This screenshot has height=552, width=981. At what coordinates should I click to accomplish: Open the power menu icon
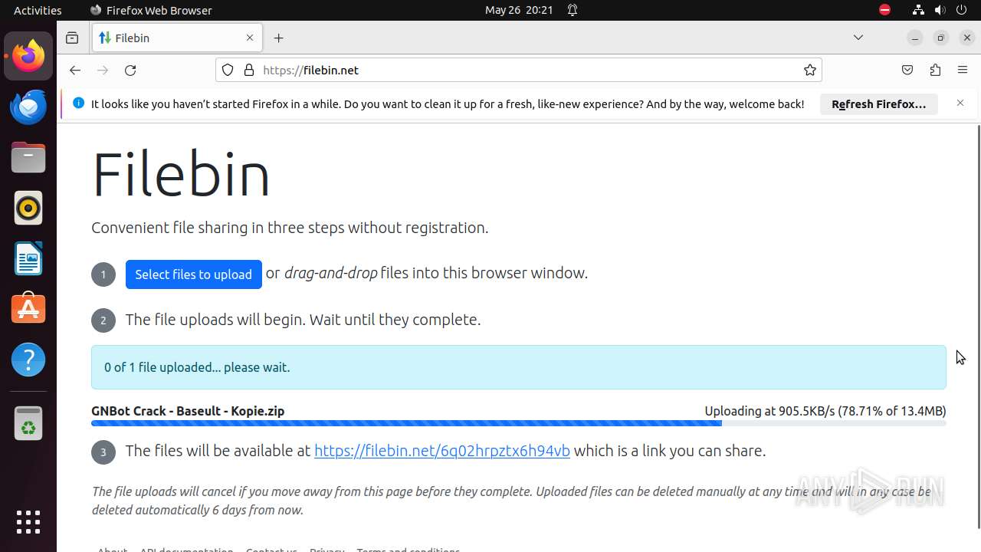pyautogui.click(x=961, y=10)
